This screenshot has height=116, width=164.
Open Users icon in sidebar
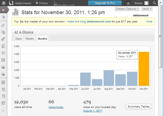coord(3,89)
